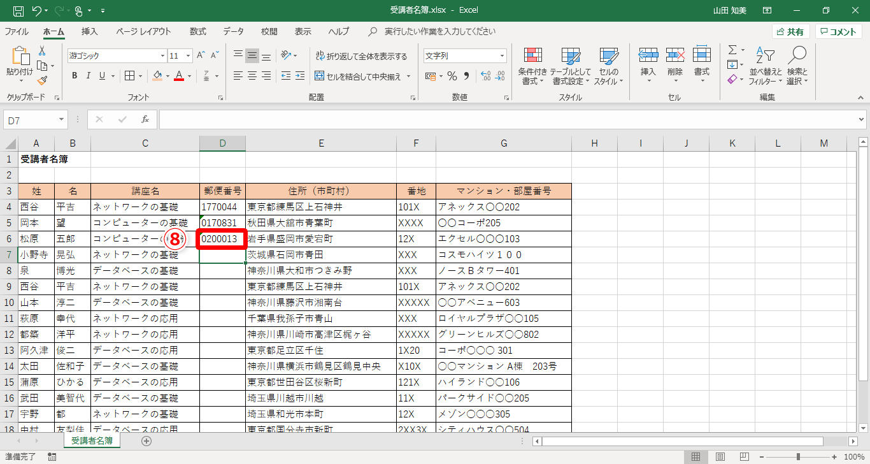The image size is (870, 464).
Task: Toggle center horizontal alignment
Action: (x=252, y=76)
